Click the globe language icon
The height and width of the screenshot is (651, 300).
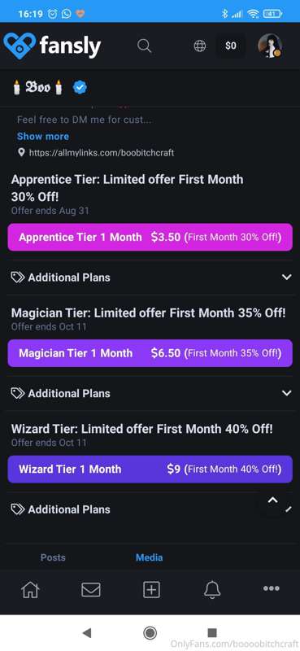[199, 46]
